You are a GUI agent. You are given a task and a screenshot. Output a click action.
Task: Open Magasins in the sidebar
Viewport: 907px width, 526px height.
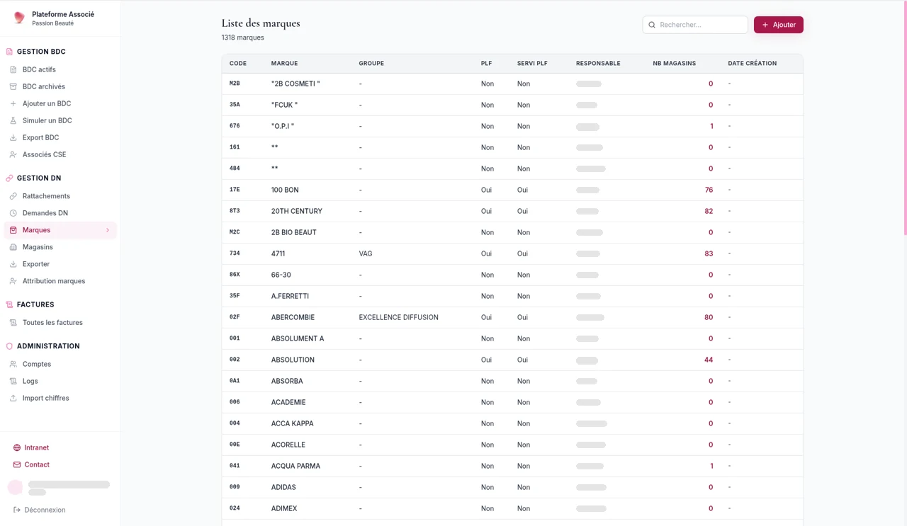pos(60,247)
